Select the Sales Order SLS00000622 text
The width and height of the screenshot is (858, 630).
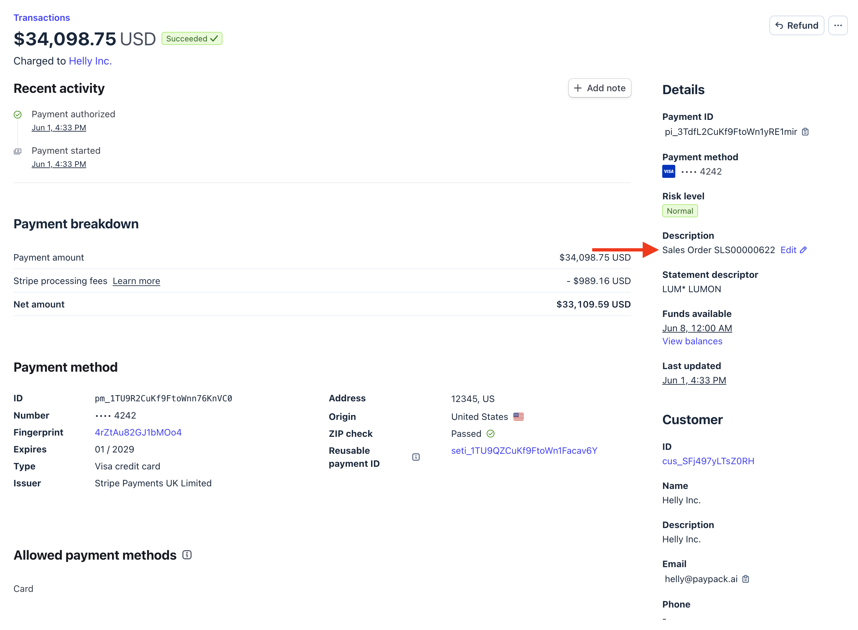coord(719,250)
